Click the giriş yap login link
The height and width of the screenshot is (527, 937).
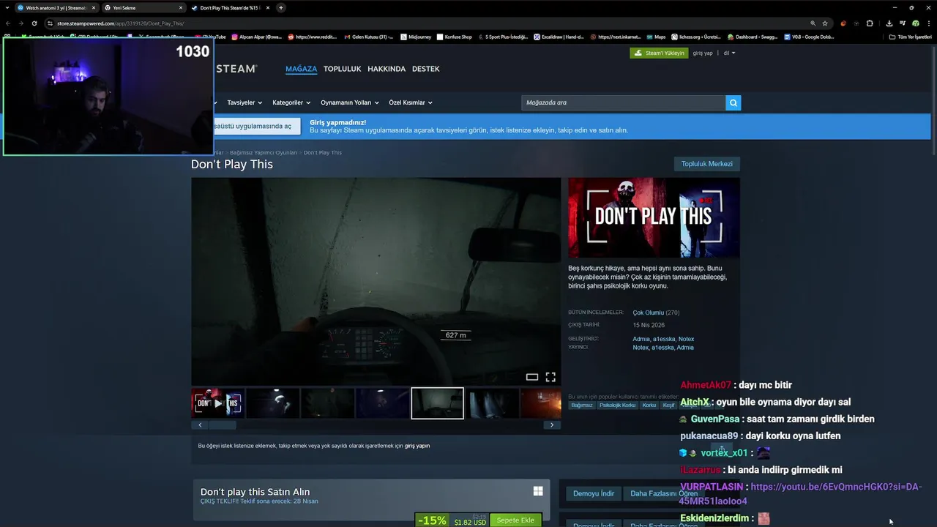(703, 53)
